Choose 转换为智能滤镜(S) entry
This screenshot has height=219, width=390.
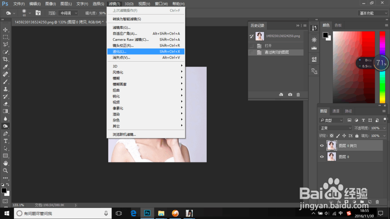click(x=146, y=19)
